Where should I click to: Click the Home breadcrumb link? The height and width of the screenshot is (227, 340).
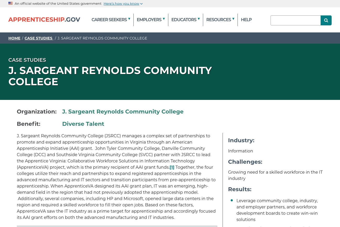click(x=14, y=38)
